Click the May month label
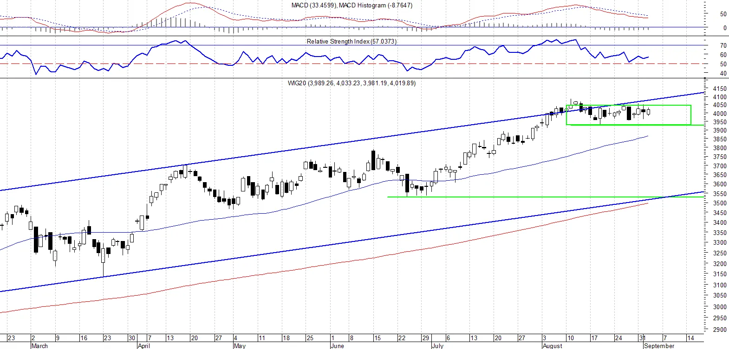 point(240,346)
